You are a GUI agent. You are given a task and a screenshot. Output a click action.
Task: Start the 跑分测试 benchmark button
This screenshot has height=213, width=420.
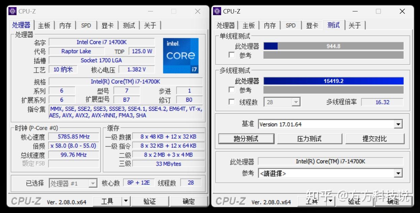pos(246,139)
